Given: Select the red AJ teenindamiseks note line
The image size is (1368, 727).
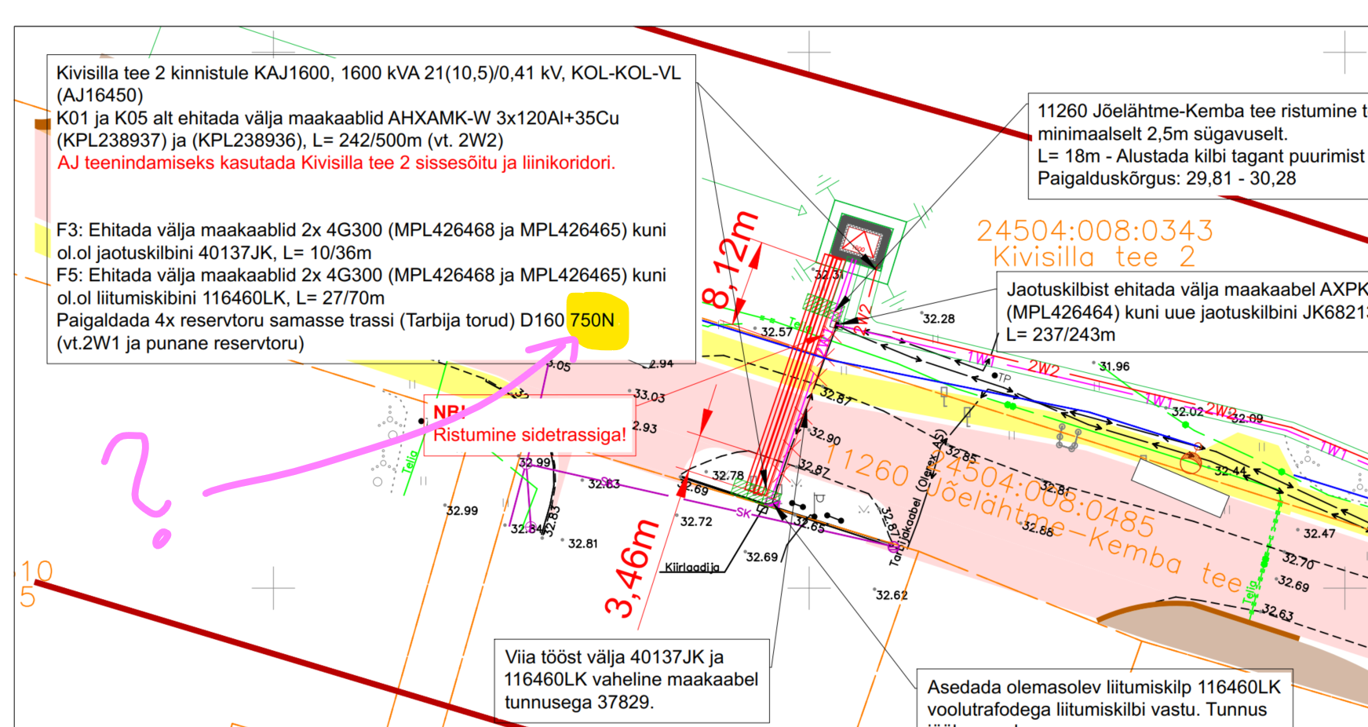Looking at the screenshot, I should [336, 163].
